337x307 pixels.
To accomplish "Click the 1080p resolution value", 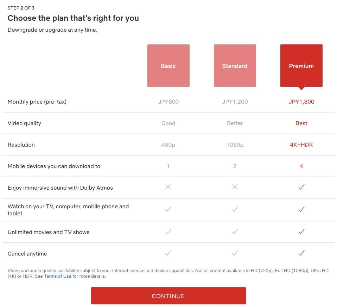I will click(x=235, y=145).
